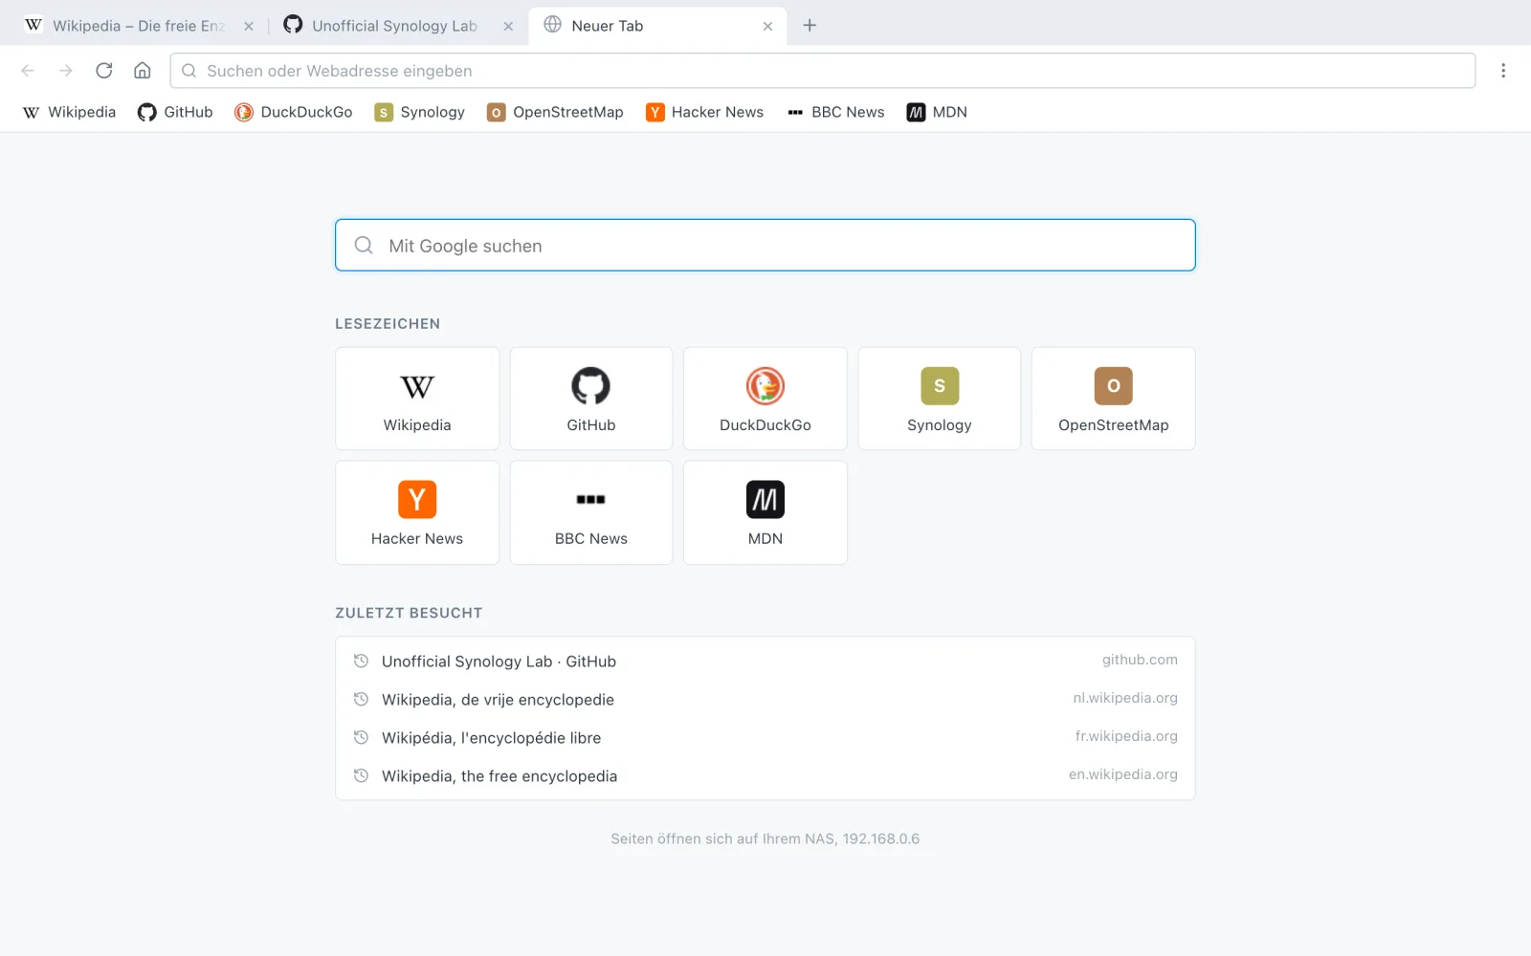Reload the current page
This screenshot has width=1531, height=956.
point(104,71)
